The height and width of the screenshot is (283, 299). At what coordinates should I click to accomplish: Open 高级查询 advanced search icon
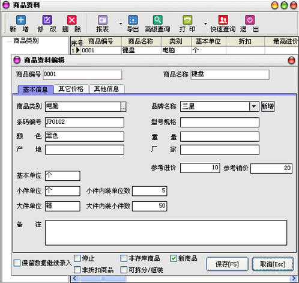point(157,20)
